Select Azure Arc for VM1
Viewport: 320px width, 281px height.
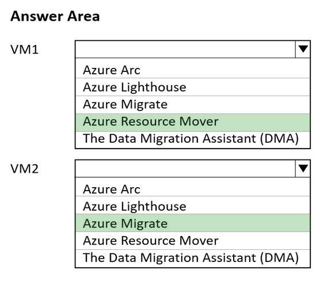[x=193, y=70]
